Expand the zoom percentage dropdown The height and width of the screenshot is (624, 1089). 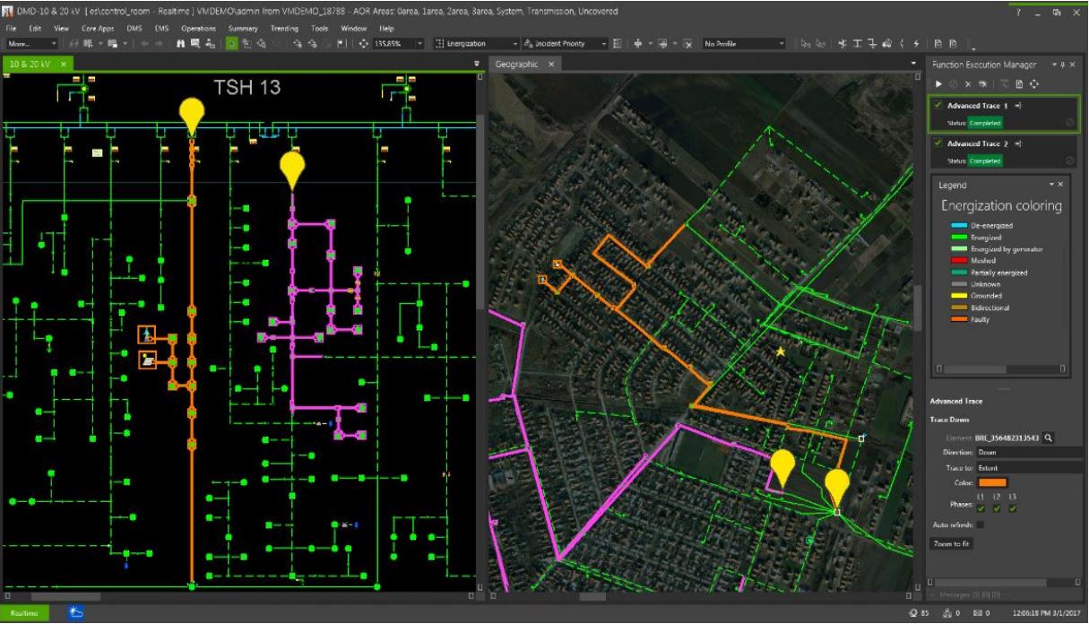419,44
